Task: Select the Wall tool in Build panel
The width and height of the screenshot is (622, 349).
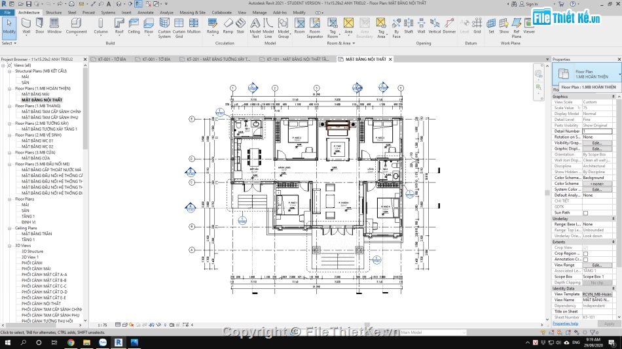Action: 26,26
